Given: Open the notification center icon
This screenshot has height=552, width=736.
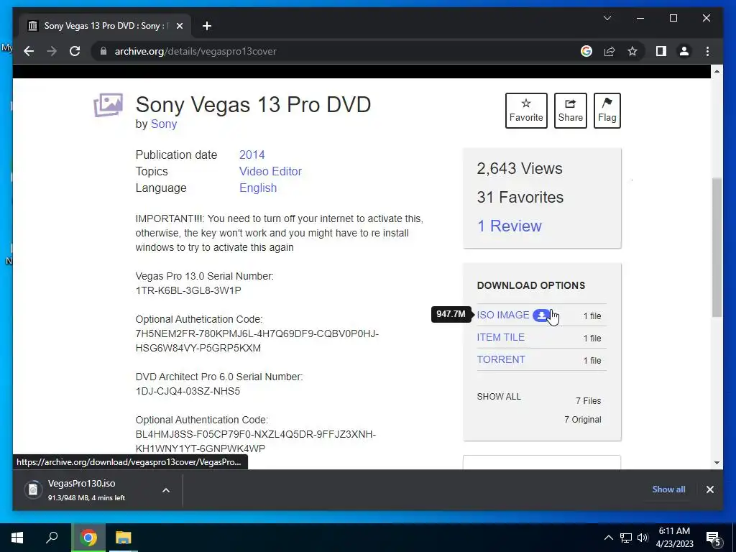Looking at the screenshot, I should point(714,538).
